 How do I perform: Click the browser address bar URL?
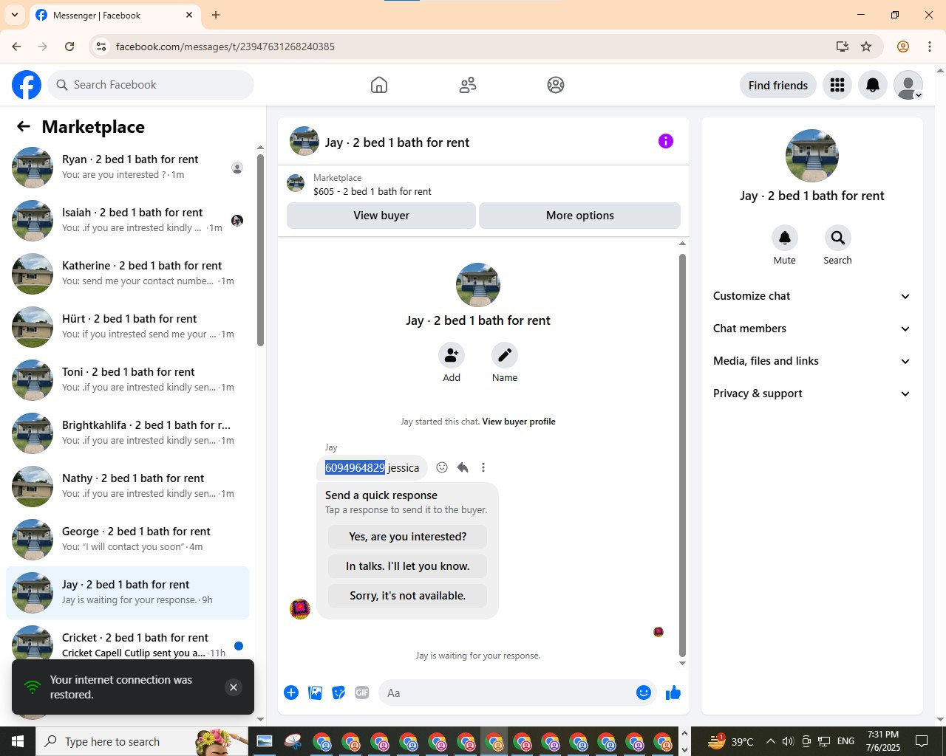click(225, 47)
